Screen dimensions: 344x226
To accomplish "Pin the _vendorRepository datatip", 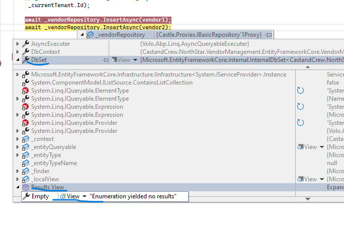I will click(x=269, y=35).
